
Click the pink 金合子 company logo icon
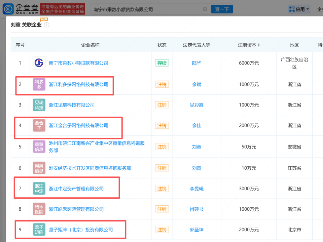(x=39, y=125)
